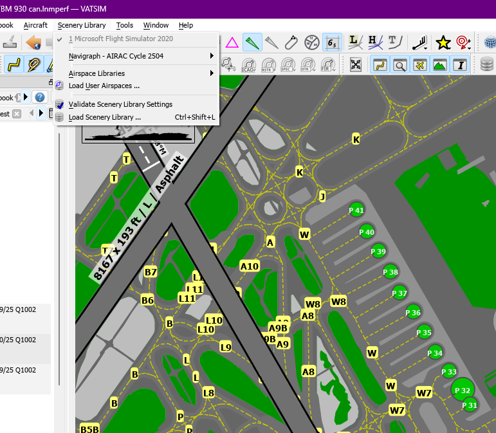Open the airspace source dropdown icon
The image size is (496, 433).
[228, 64]
